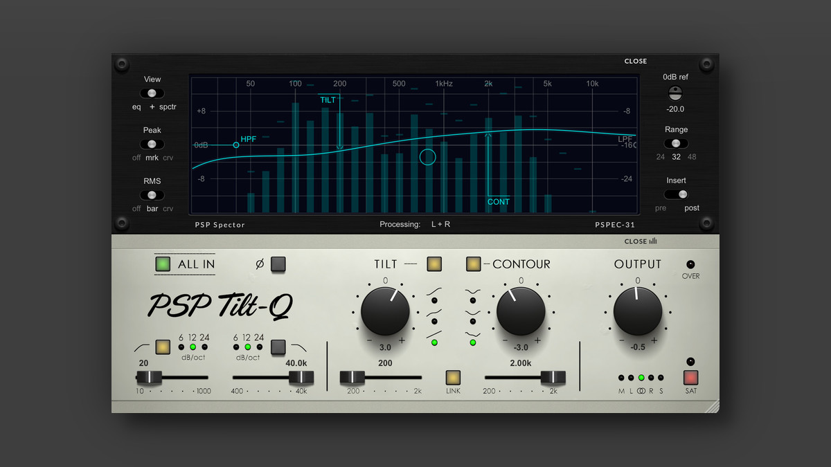
Task: Click the ALL IN bypass button
Action: [163, 264]
